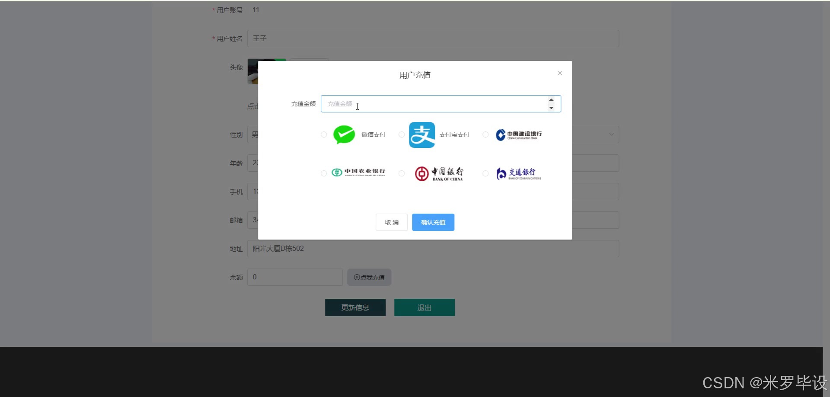Click the recharge icon inside 点我充值 button
830x397 pixels.
tap(356, 277)
